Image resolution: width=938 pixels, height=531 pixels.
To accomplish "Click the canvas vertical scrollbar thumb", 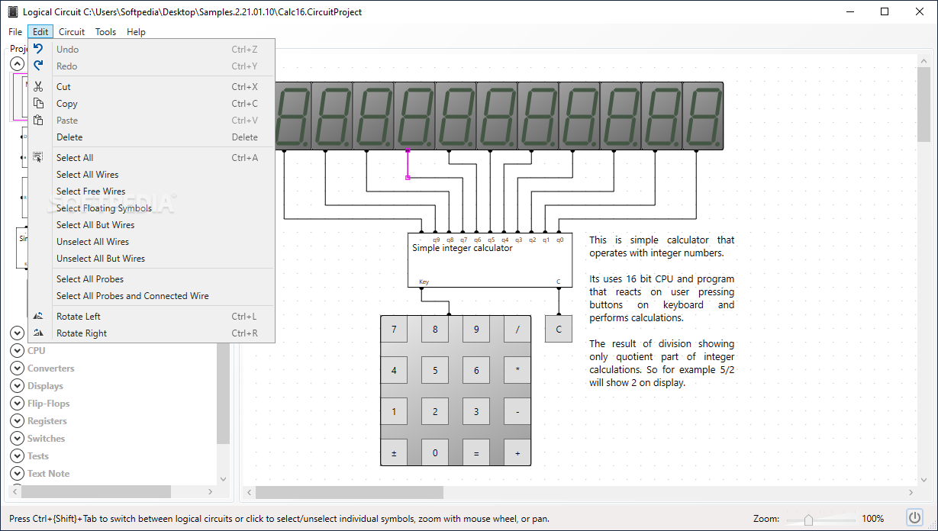I will pyautogui.click(x=923, y=104).
